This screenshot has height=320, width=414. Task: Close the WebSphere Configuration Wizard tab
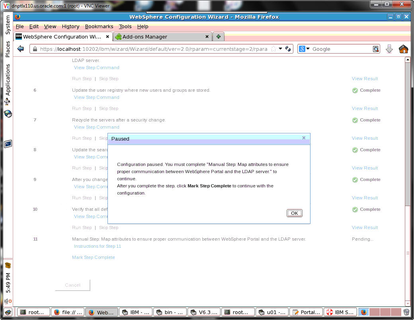coord(107,37)
